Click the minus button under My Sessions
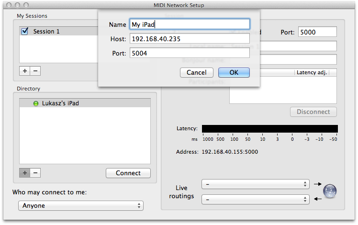Viewport: 358px width, 225px height. [x=35, y=71]
